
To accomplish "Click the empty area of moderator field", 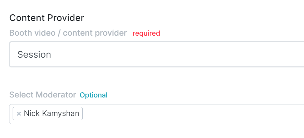I will tap(193, 114).
